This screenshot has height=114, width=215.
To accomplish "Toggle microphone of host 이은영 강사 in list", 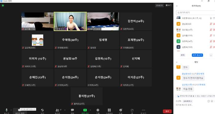I will click(211, 18).
